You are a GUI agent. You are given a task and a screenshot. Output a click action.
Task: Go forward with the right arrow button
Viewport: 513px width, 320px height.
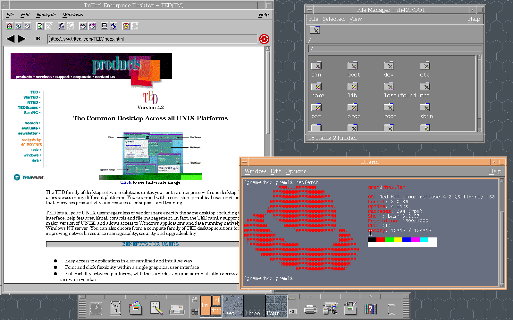coord(22,39)
